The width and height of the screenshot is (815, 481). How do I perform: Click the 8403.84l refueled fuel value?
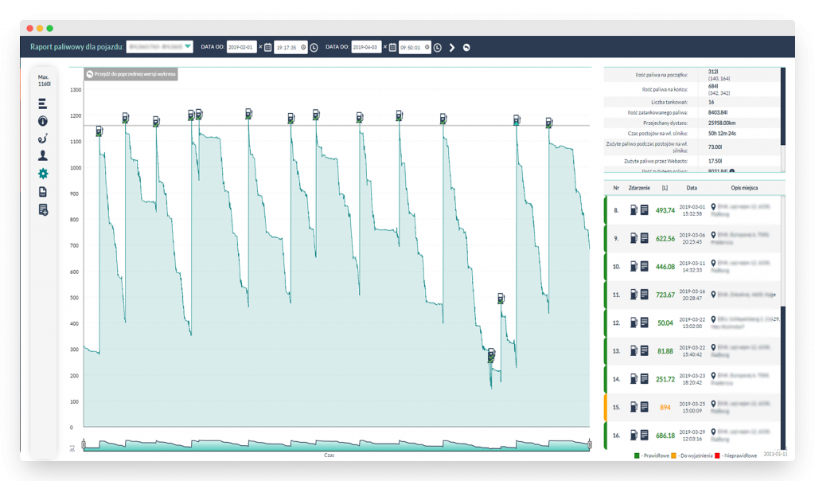point(717,112)
